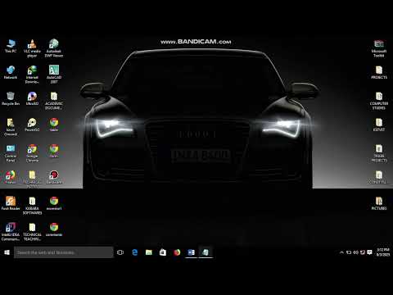393x295 pixels.
Task: Open the Action Center notifications icon
Action: [x=369, y=252]
